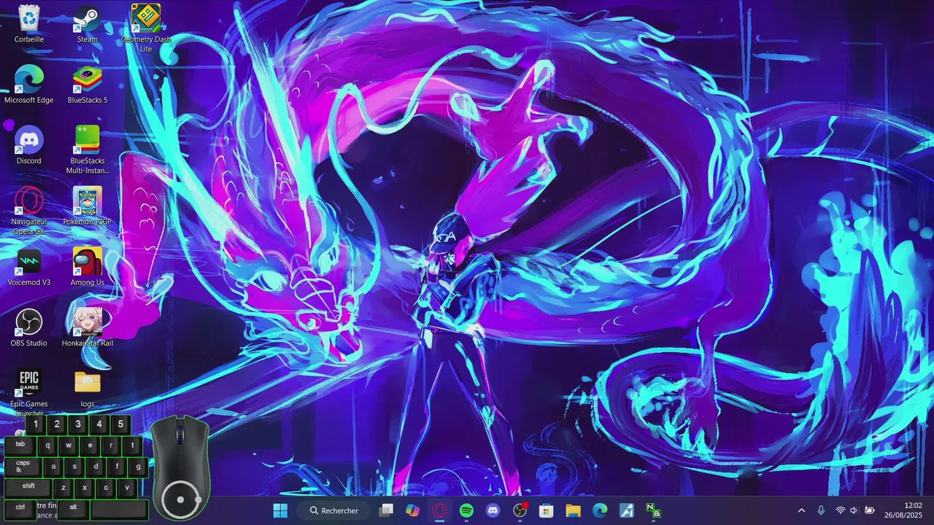This screenshot has width=934, height=525.
Task: Select the BlueStacks 5 desktop icon
Action: click(x=88, y=85)
